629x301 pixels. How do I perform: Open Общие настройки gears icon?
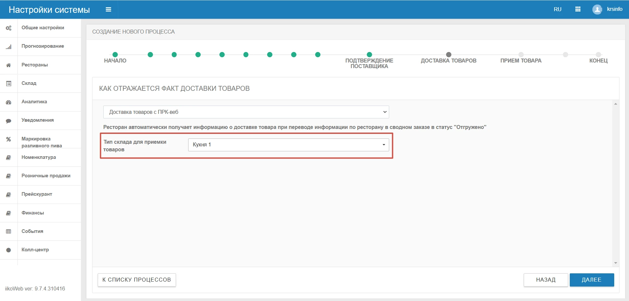tap(9, 28)
